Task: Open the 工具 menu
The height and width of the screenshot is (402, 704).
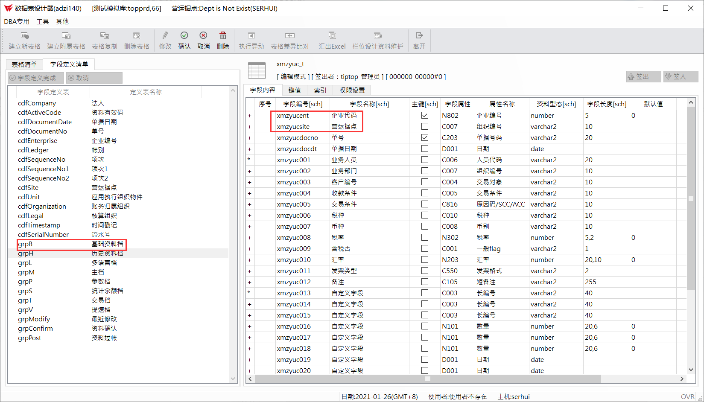Action: click(42, 21)
